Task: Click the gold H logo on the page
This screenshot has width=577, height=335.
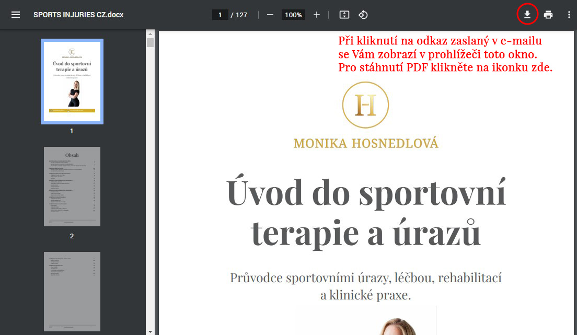Action: click(365, 105)
